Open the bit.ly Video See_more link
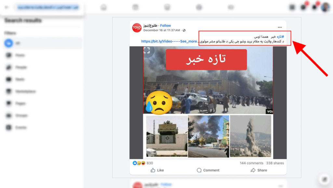Viewport: 333px width, 188px height. coord(169,41)
